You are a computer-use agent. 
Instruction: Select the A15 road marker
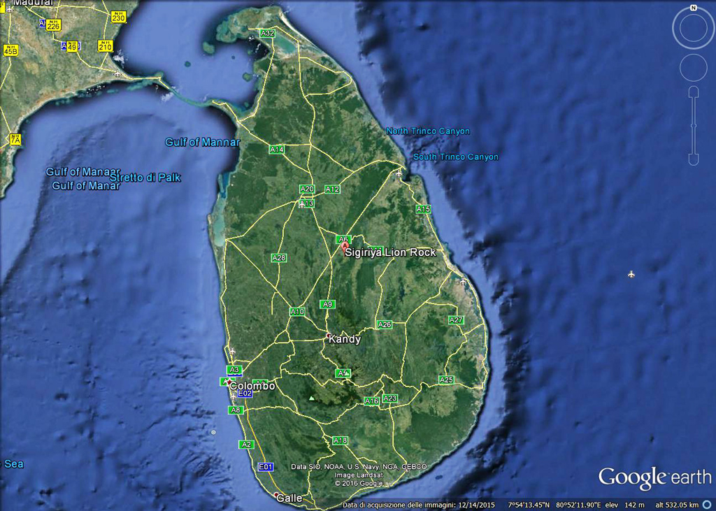(x=423, y=209)
